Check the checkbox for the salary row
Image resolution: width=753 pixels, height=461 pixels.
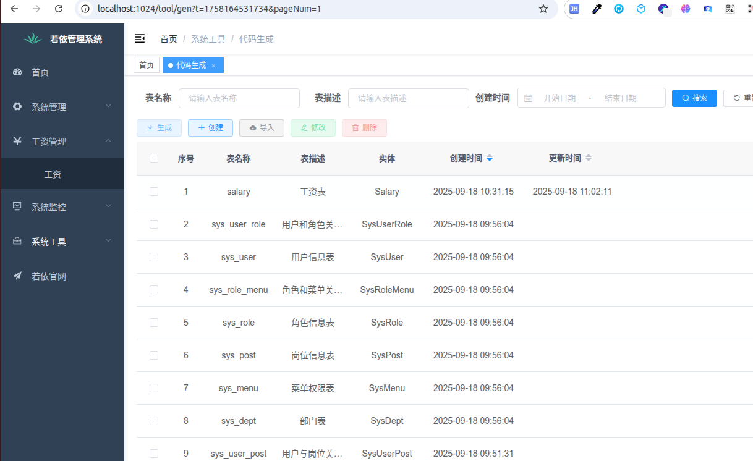coord(154,192)
